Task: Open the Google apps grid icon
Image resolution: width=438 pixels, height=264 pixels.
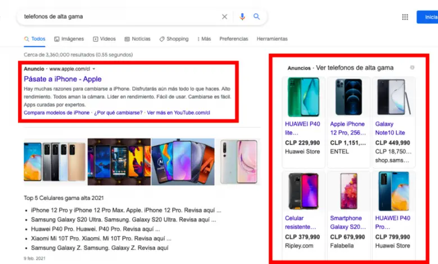Action: (x=405, y=17)
